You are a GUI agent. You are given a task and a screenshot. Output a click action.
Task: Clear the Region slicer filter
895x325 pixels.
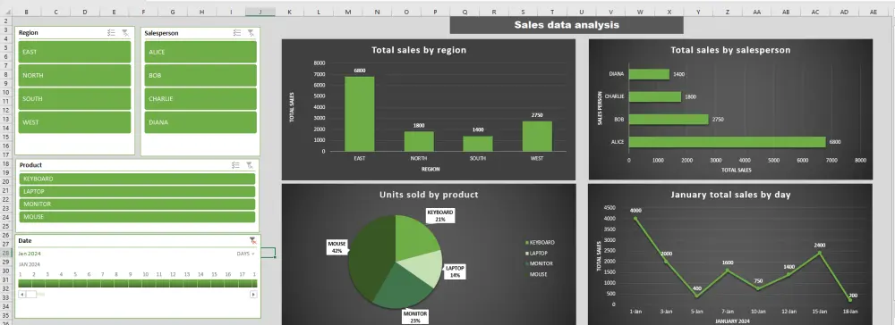125,33
